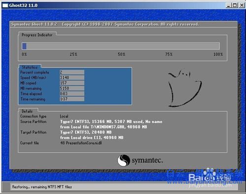246x194 pixels.
Task: Maximize the Ghost32 11.0 window
Action: [235, 5]
